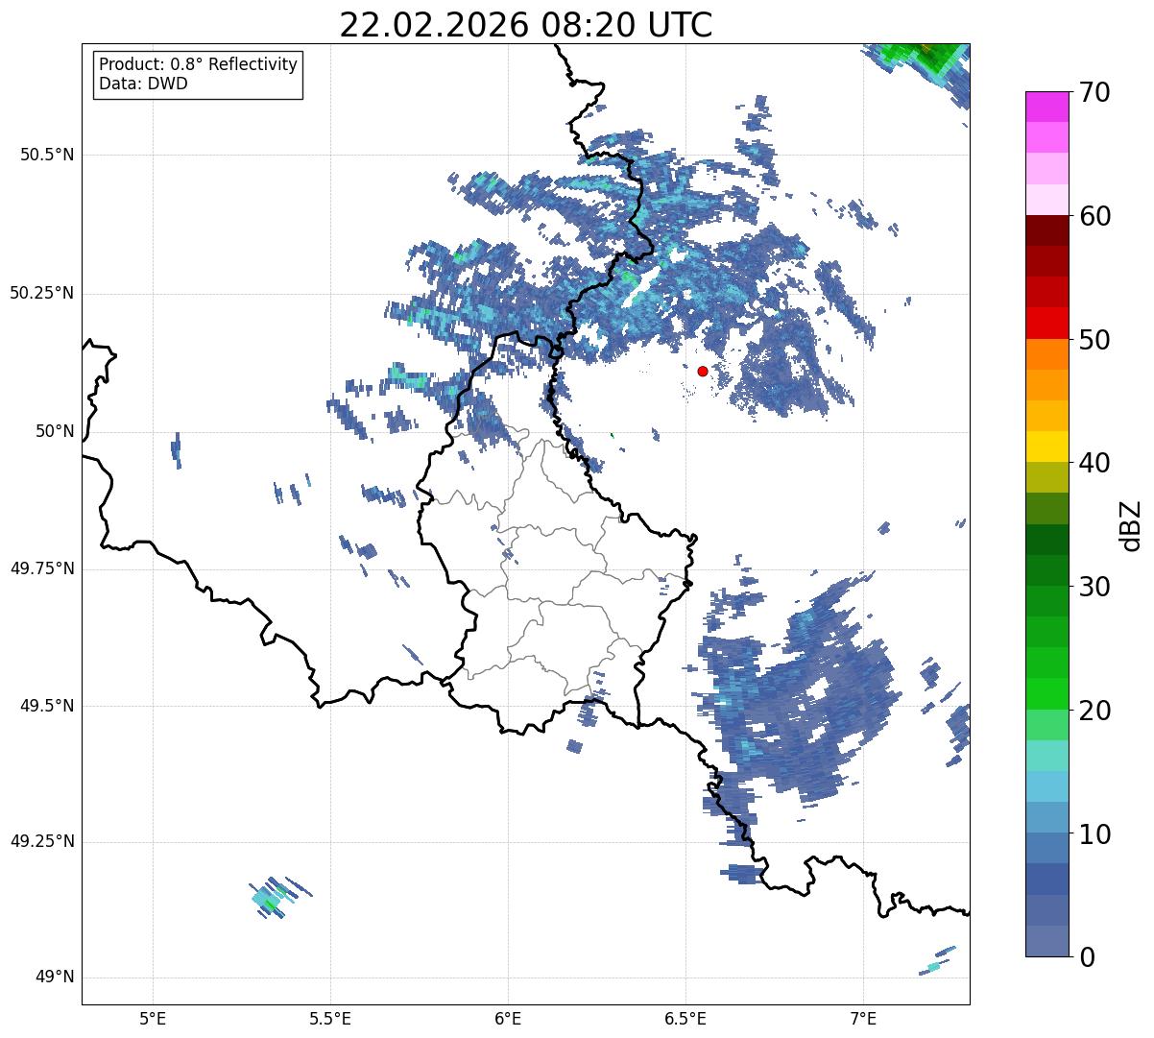This screenshot has width=1154, height=1038.
Task: Click the colorbar label '60'
Action: click(1094, 216)
